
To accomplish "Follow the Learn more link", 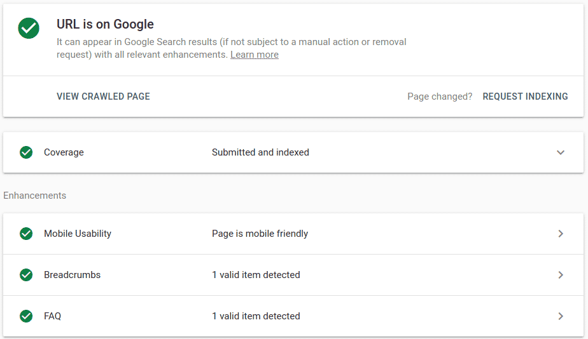I will click(x=255, y=55).
